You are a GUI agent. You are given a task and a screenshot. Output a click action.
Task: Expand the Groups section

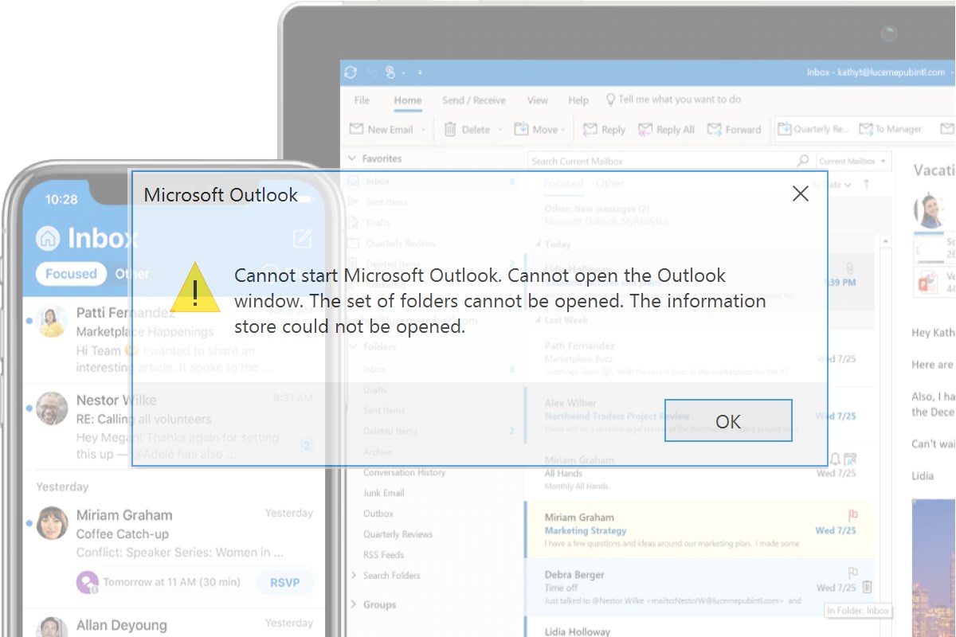354,604
